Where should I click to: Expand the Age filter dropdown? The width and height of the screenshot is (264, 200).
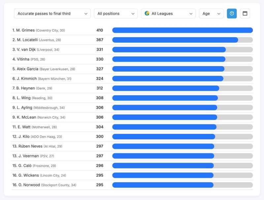pyautogui.click(x=211, y=14)
